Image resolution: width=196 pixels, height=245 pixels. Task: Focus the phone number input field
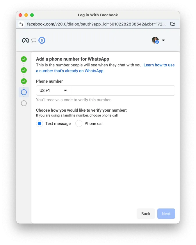[x=123, y=90]
